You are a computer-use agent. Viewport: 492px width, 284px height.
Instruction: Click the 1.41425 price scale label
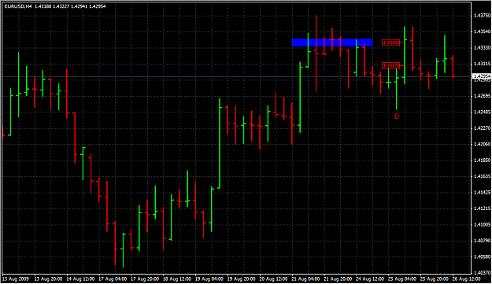[482, 193]
